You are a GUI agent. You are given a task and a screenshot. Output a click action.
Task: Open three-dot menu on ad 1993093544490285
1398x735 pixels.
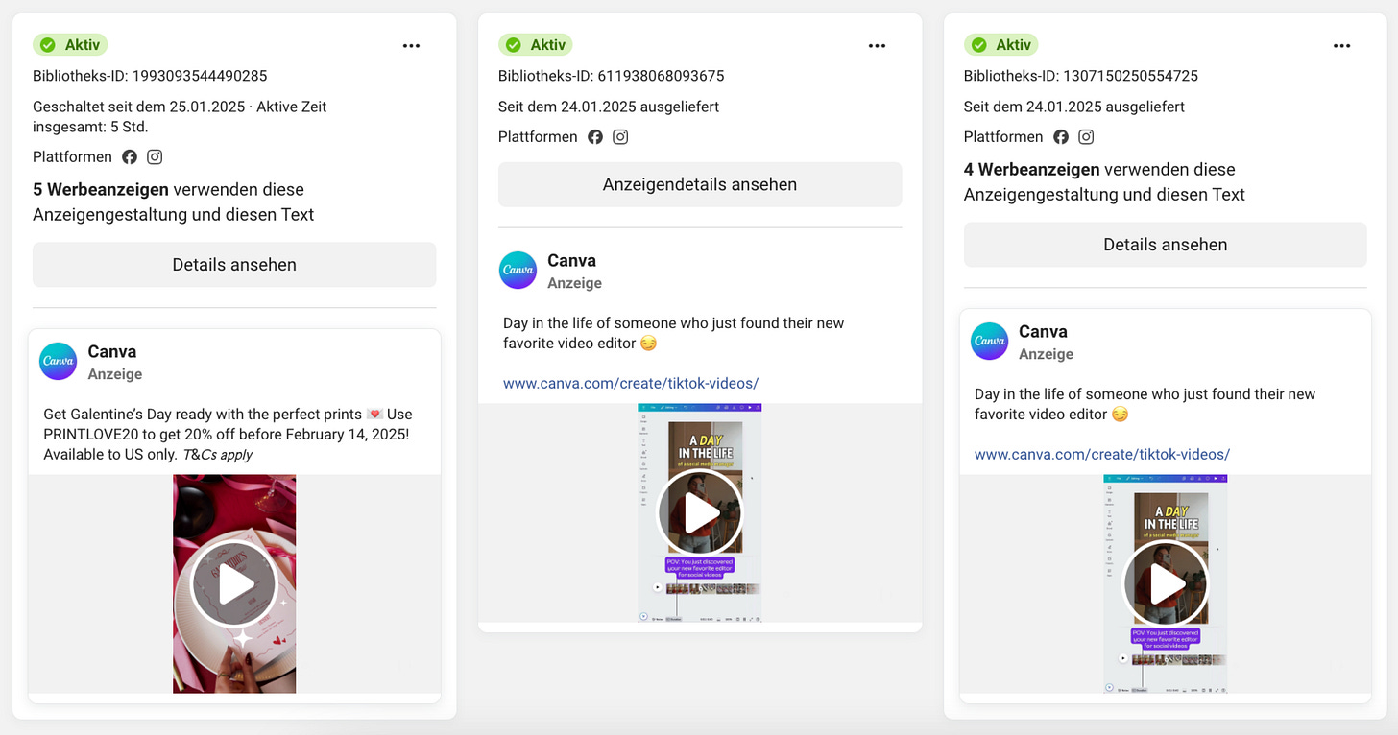(412, 46)
